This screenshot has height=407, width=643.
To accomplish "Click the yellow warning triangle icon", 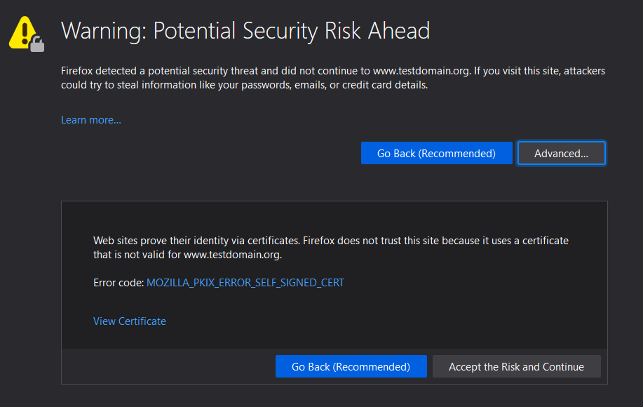I will [x=23, y=32].
